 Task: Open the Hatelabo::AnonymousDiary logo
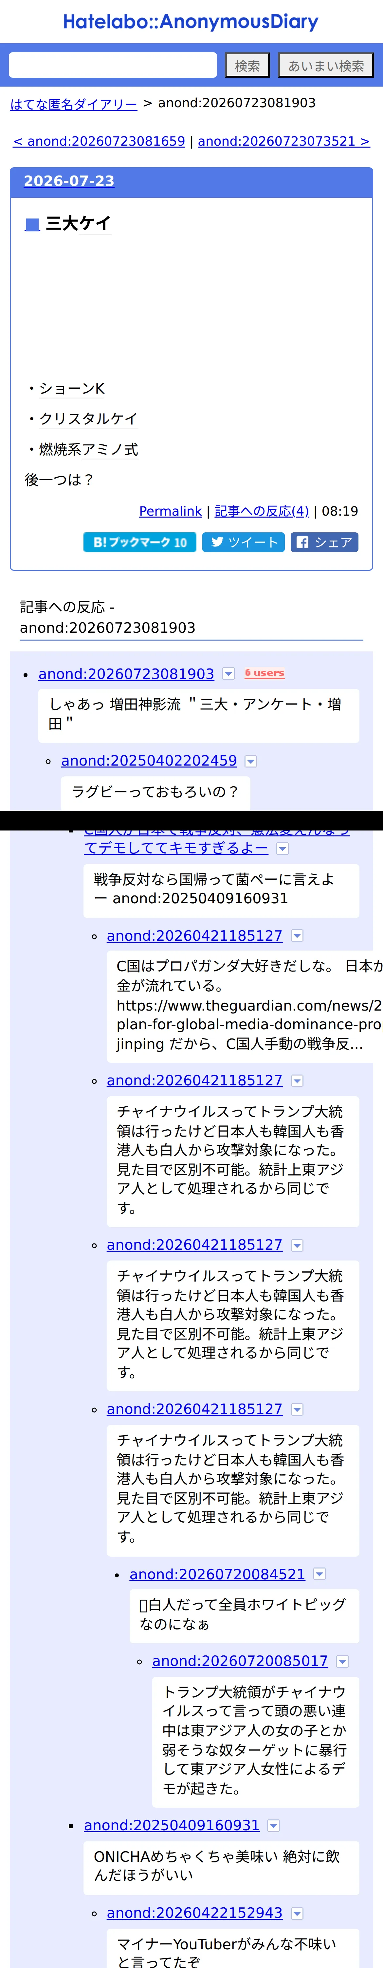191,21
